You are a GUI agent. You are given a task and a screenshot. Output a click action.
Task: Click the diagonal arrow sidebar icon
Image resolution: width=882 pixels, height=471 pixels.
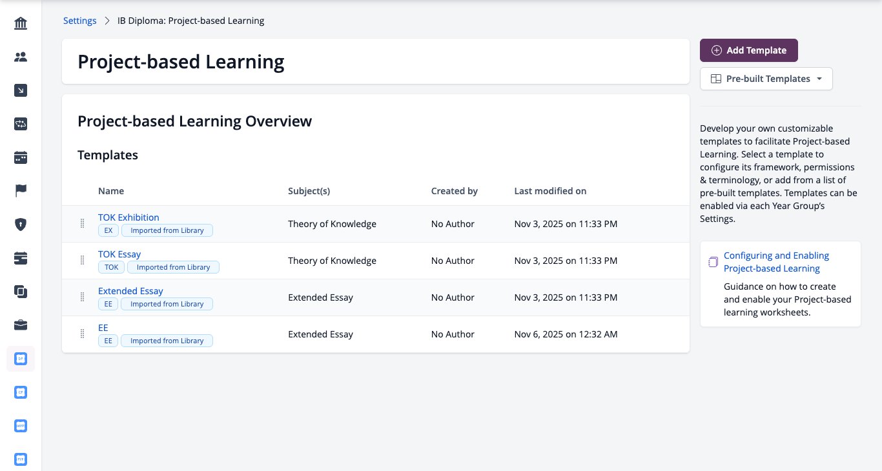tap(21, 90)
